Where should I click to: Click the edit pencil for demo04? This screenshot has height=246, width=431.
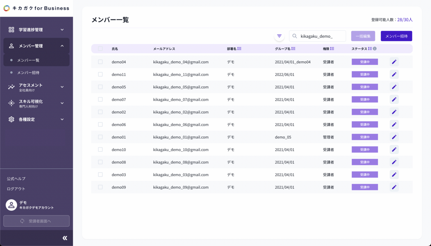click(394, 62)
